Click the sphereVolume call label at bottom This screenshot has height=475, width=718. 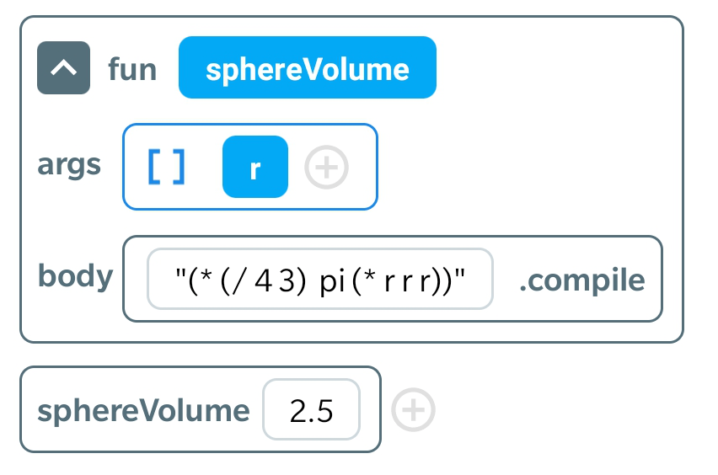pos(143,410)
